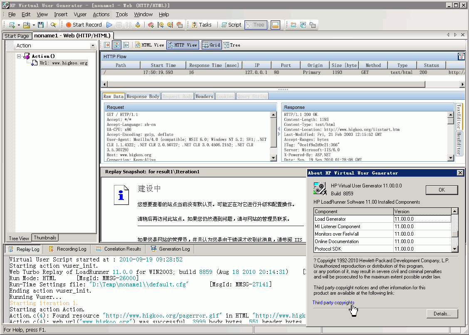The height and width of the screenshot is (335, 469).
Task: Click the toolbar icon left of the red layered icon
Action: [170, 25]
